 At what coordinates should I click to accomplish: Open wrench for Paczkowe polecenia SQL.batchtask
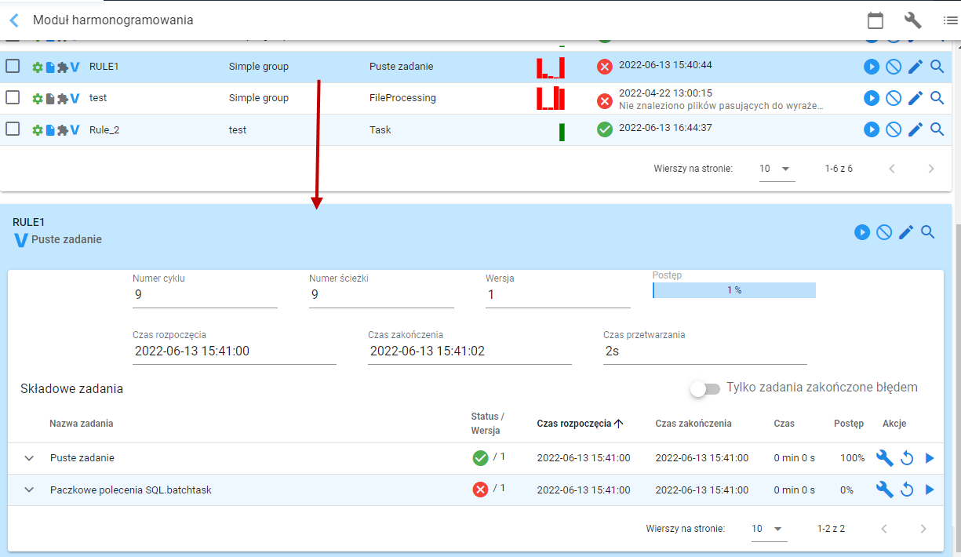point(884,490)
